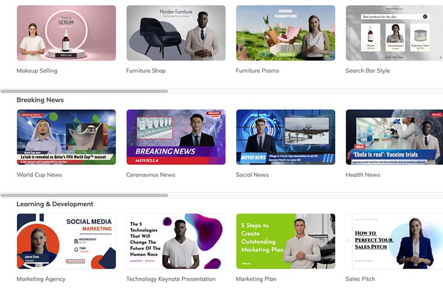
Task: Choose the Marketing Plan template thumbnail
Action: (286, 241)
